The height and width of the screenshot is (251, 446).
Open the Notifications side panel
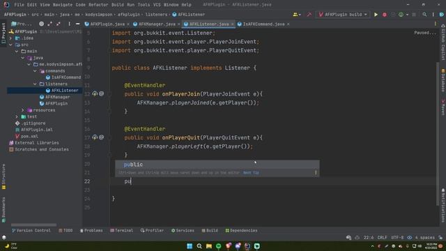coord(443,205)
